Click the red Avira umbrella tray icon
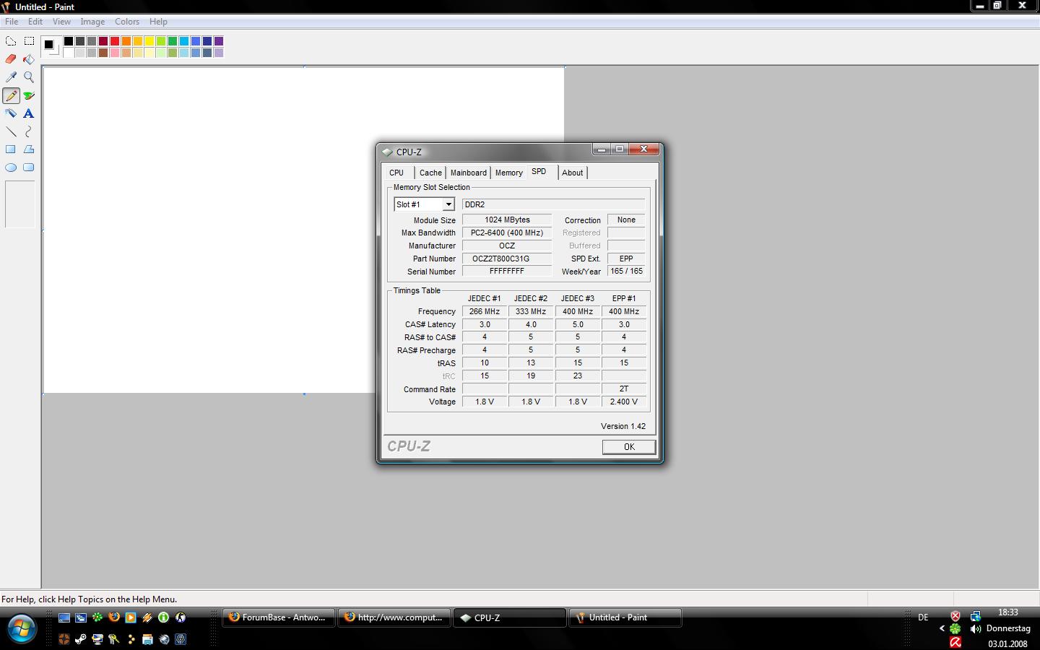The height and width of the screenshot is (650, 1040). (x=955, y=642)
